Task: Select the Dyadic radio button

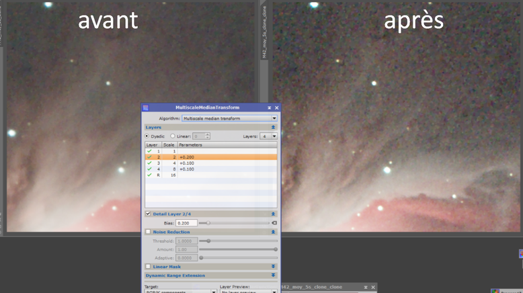Action: (x=147, y=136)
